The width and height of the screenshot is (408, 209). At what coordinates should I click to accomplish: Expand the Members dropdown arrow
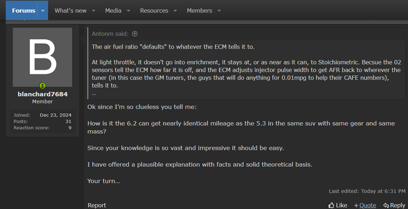coord(219,11)
